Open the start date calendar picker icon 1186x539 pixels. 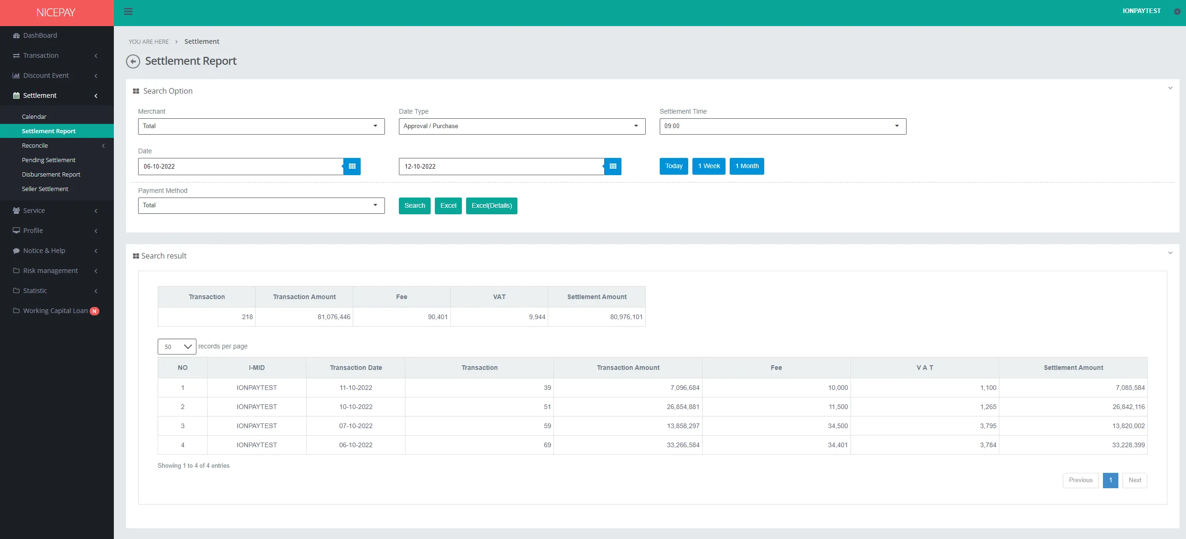352,166
